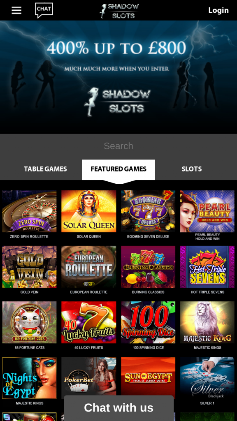
Task: Open the CHAT speech bubble icon
Action: (x=44, y=10)
